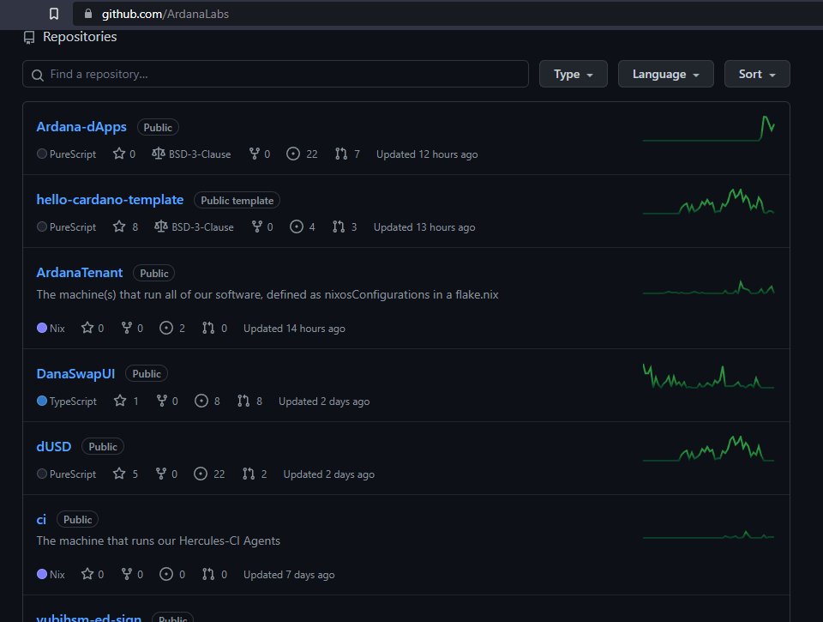
Task: Click the star icon for DanaSwapUI
Action: tap(120, 401)
